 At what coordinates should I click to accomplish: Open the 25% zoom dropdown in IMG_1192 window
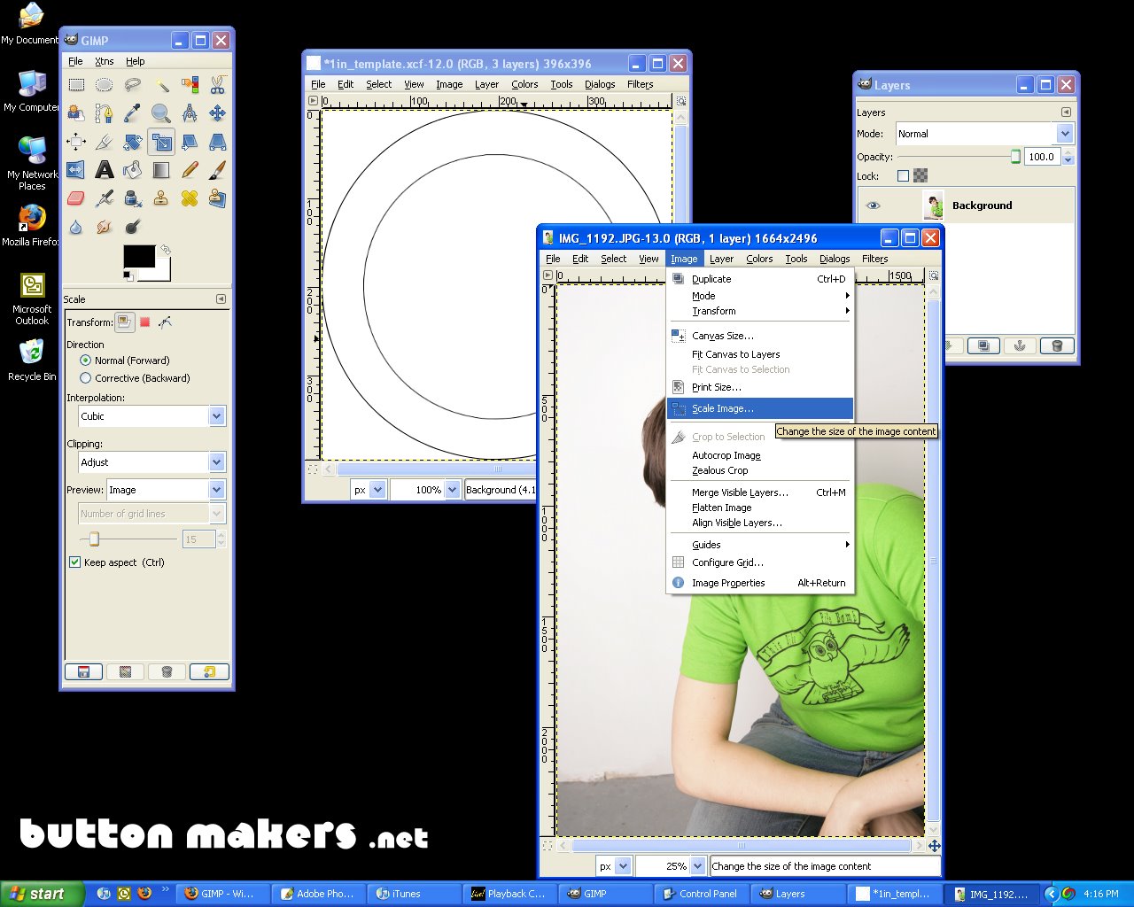pyautogui.click(x=697, y=866)
